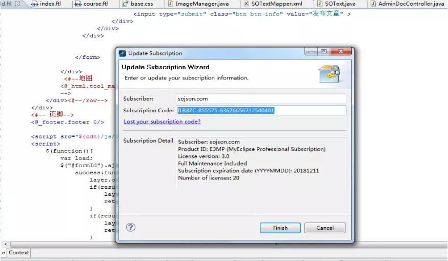The height and width of the screenshot is (261, 448).
Task: Close the active .ftl editor tab
Action: 17,4
